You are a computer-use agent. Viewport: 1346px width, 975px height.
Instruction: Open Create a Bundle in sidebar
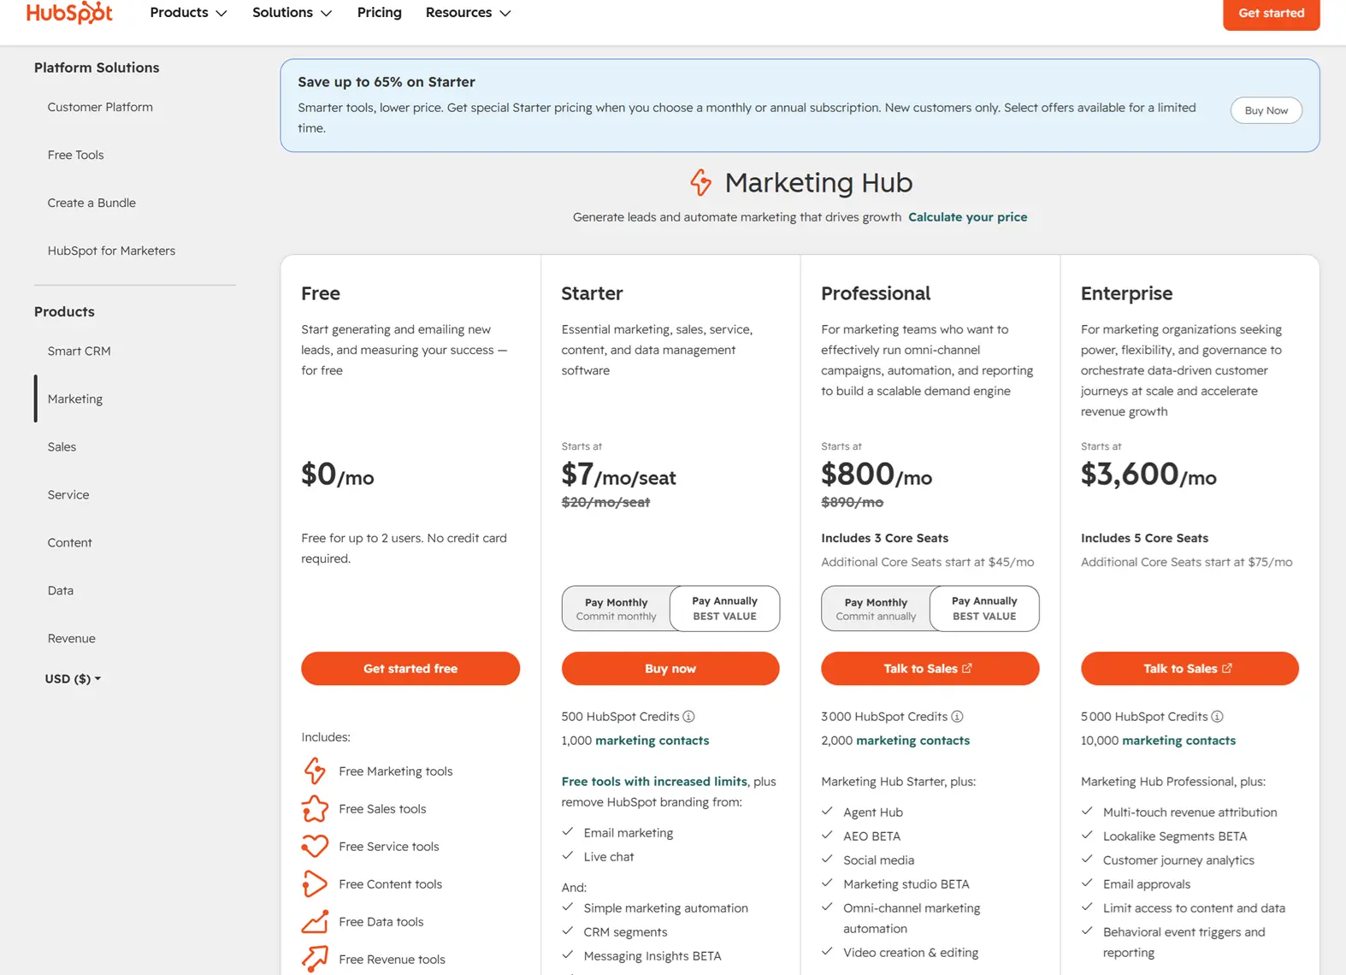[x=92, y=203]
